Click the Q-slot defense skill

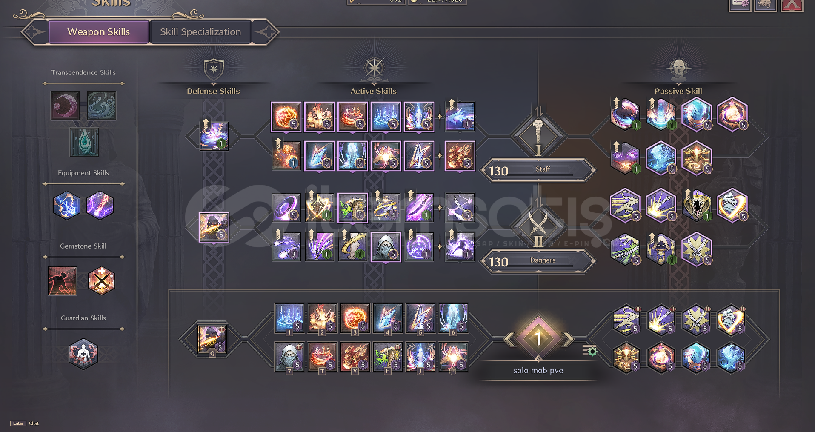(212, 339)
